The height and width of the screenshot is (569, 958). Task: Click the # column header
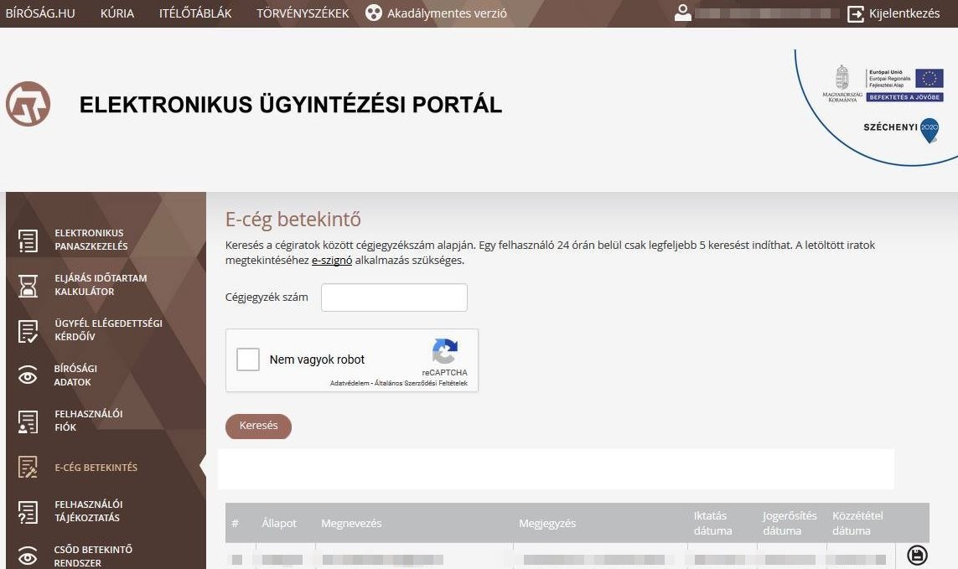point(236,523)
